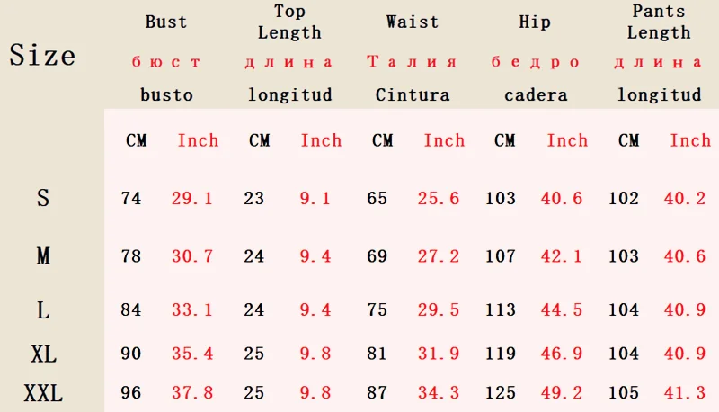719x412 pixels.
Task: Select the busto label under Bust
Action: pos(166,95)
